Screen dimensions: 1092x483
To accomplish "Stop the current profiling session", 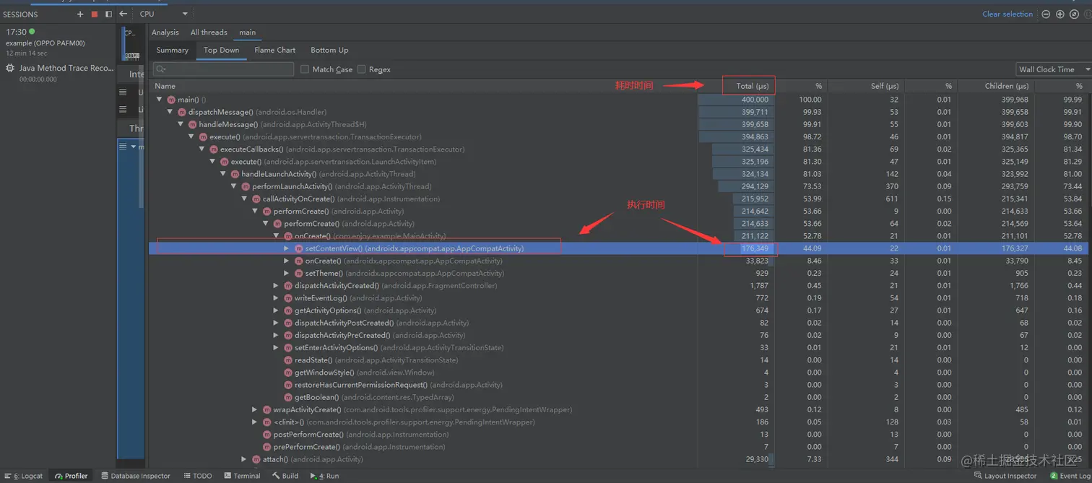I will [95, 14].
